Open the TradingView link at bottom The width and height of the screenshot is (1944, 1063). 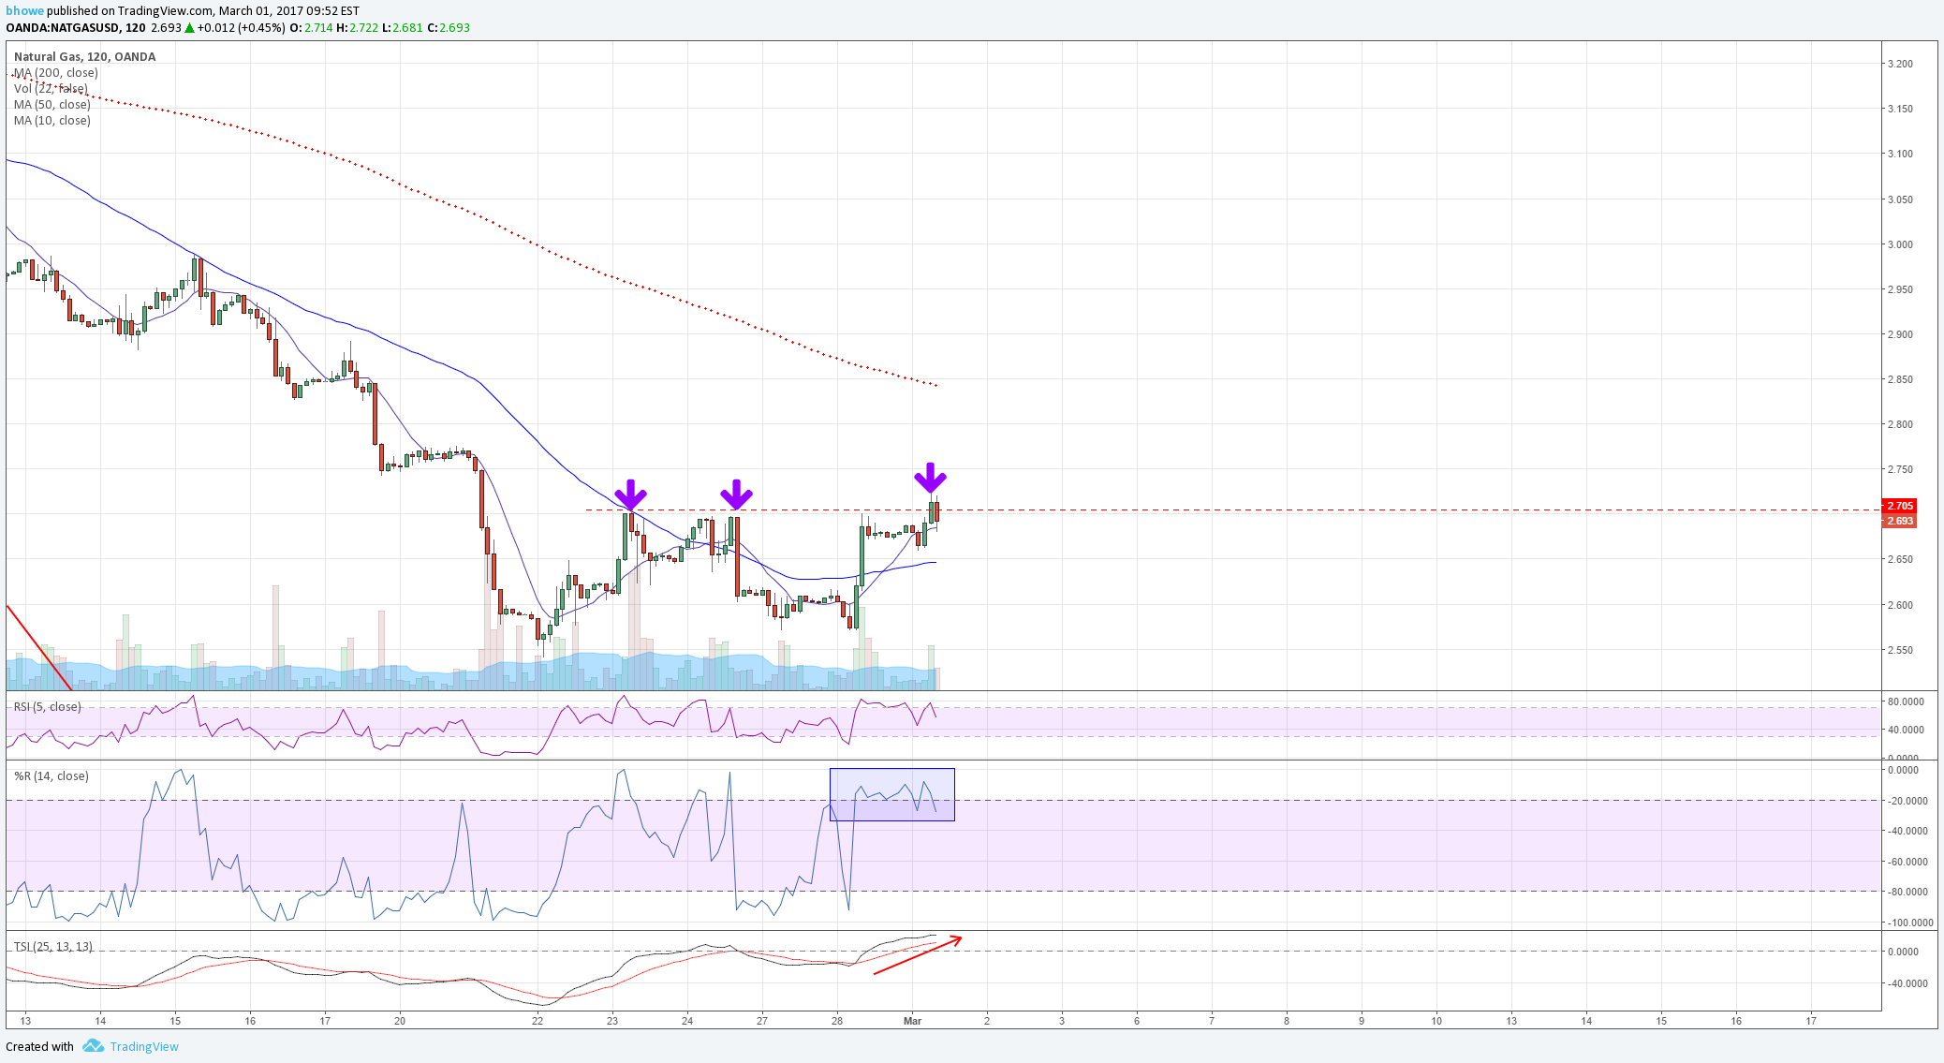click(x=144, y=1046)
